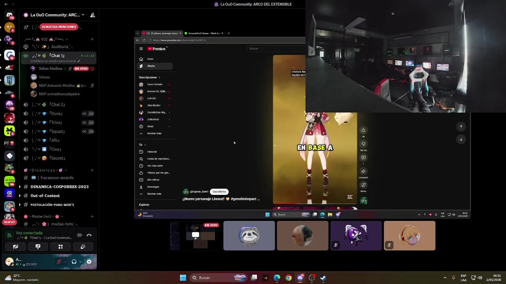The height and width of the screenshot is (284, 506).
Task: Open DINAMICA-COSPOBRES-2023 channel
Action: click(x=59, y=187)
